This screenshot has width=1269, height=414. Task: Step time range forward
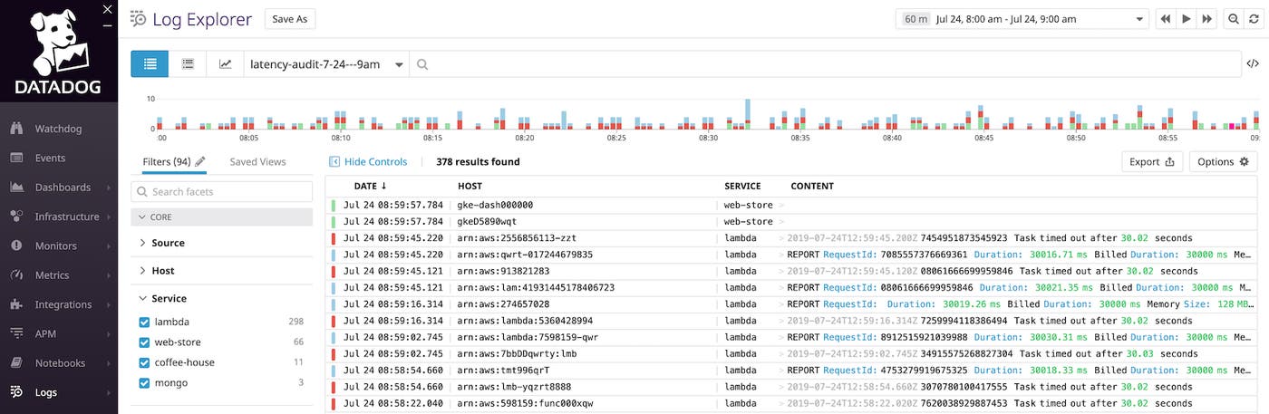coord(1206,19)
